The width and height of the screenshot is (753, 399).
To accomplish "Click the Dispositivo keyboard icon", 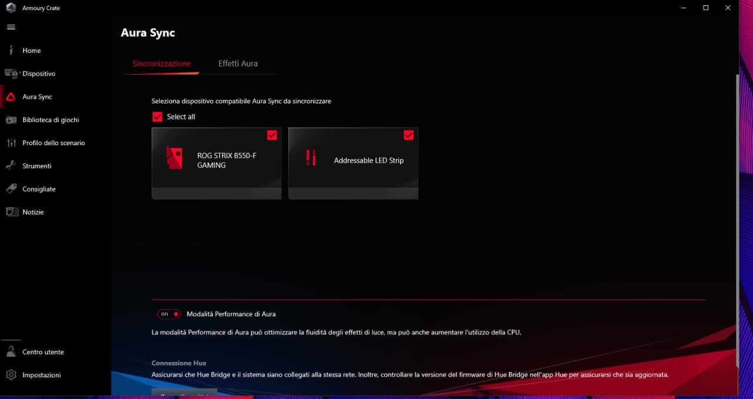I will coord(11,73).
